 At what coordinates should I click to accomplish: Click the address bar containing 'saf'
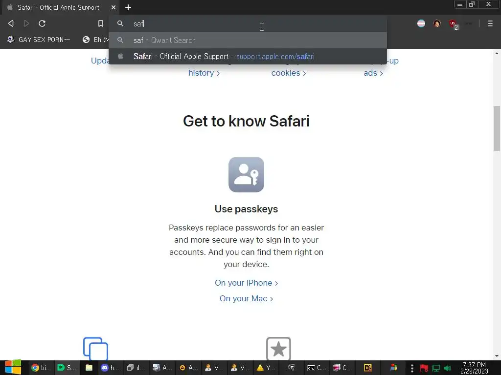(248, 23)
